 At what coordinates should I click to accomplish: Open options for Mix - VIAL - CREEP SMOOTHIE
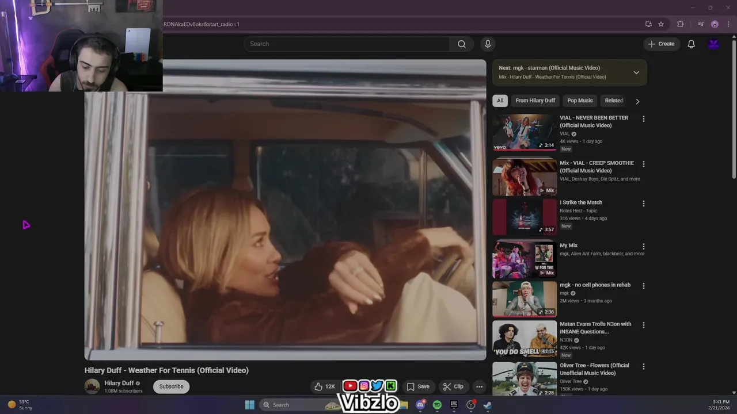[x=644, y=164]
